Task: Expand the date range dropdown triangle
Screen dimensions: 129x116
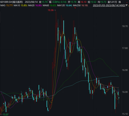Action: point(127,5)
